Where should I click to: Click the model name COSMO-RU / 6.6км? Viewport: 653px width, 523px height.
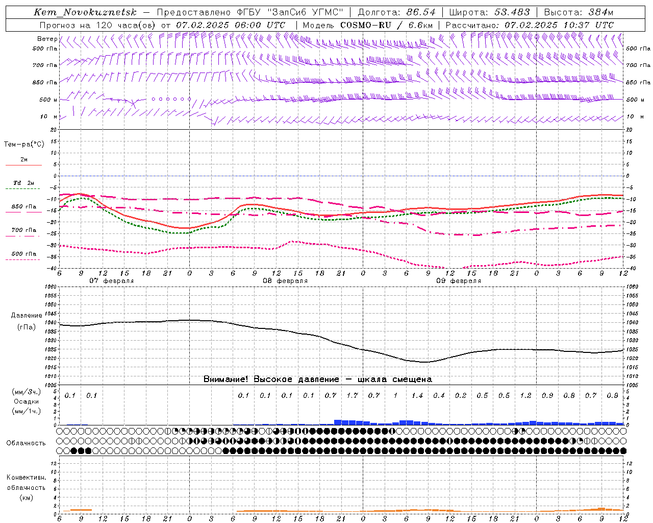point(386,25)
